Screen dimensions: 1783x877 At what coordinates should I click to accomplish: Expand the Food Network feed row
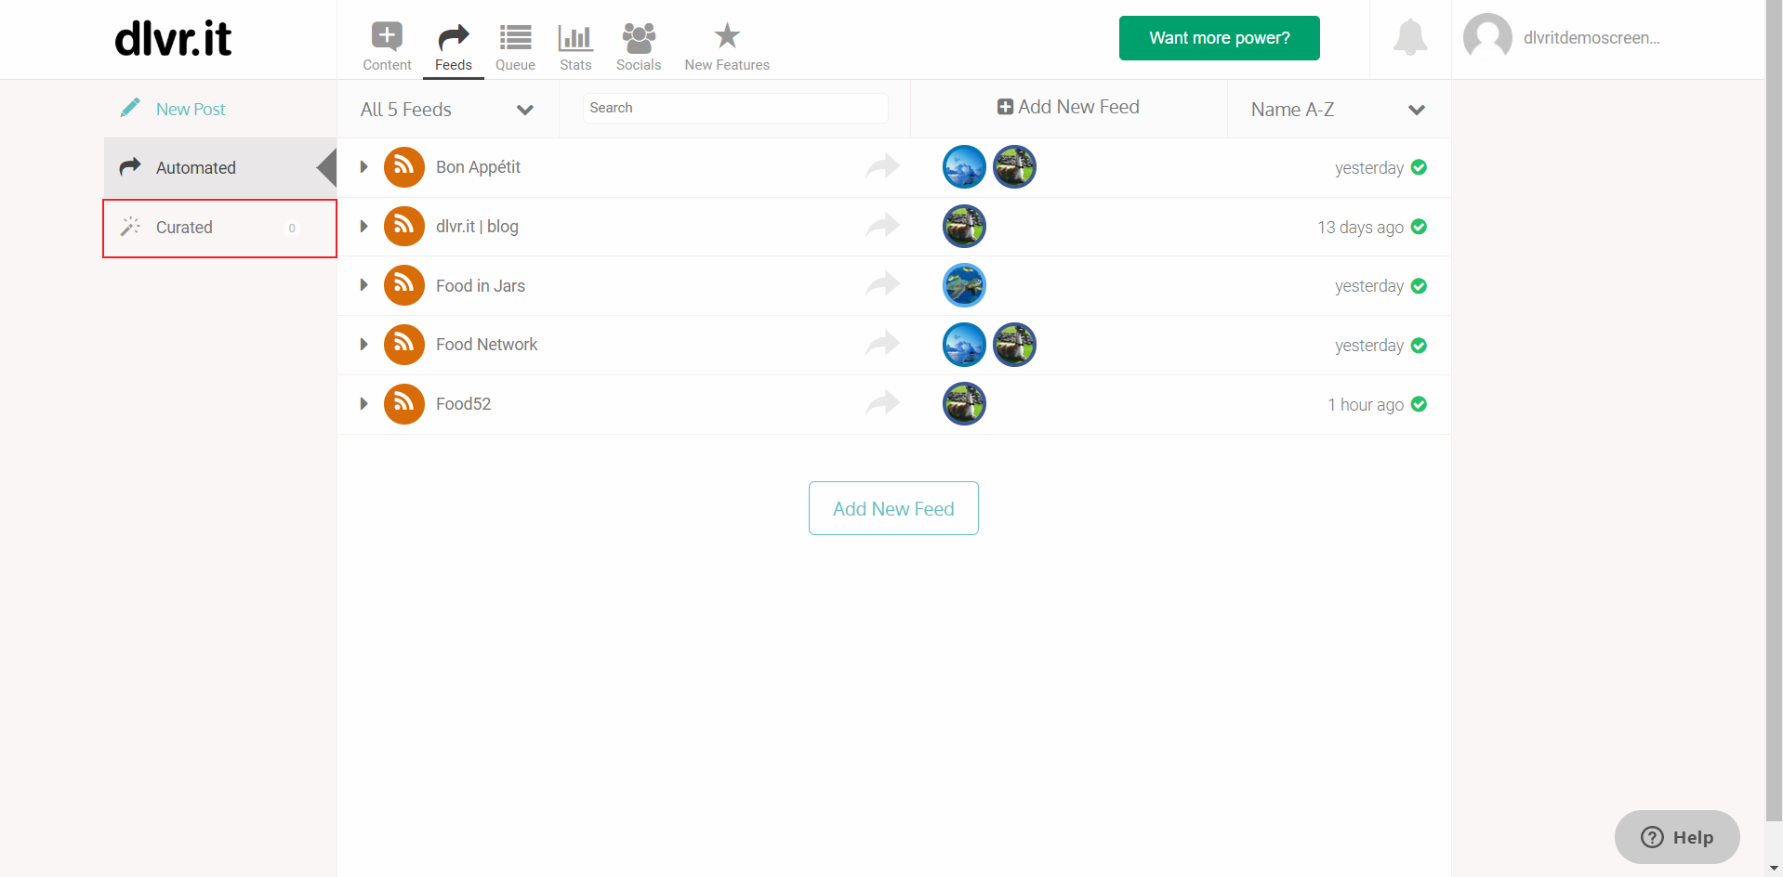click(363, 345)
